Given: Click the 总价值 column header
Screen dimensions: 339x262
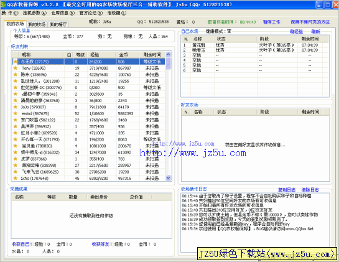Looking at the screenshot, I should point(135,197).
